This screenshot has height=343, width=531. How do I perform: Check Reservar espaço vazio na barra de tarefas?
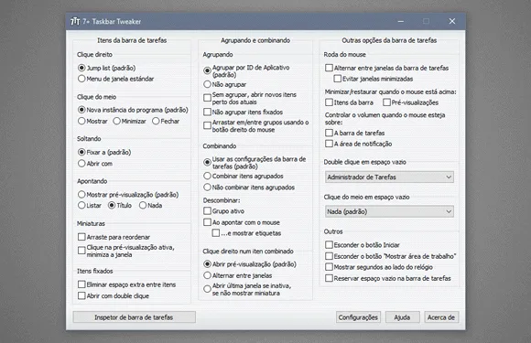point(329,278)
